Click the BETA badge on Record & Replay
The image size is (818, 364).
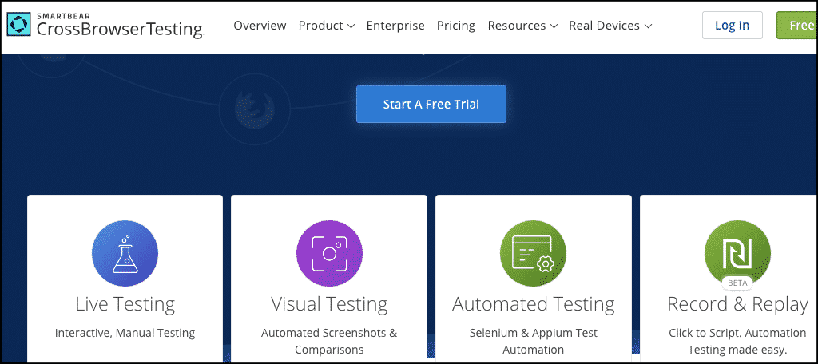tap(737, 283)
